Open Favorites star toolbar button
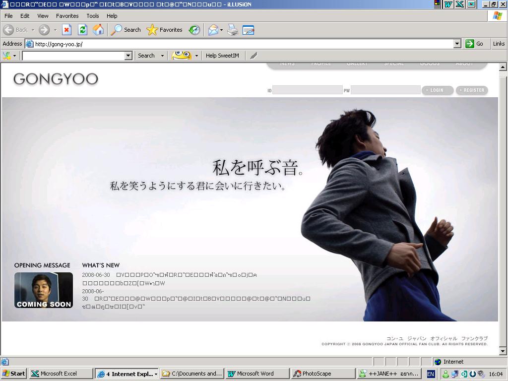508x381 pixels. pos(164,30)
